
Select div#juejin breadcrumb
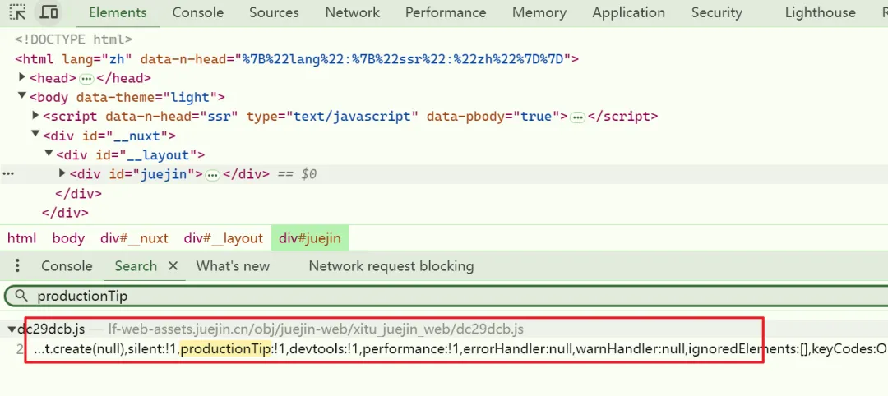click(x=310, y=238)
